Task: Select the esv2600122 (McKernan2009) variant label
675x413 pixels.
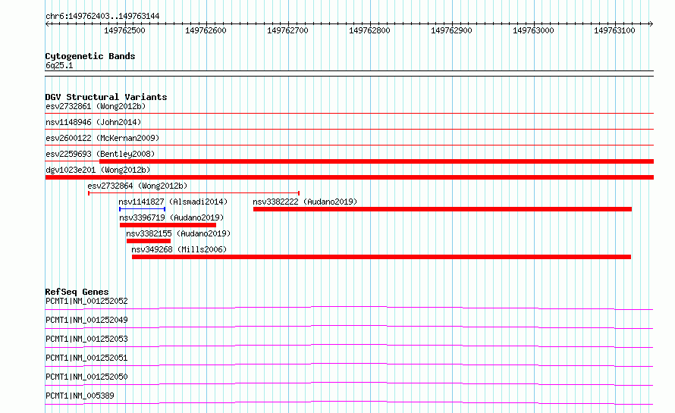Action: [102, 138]
